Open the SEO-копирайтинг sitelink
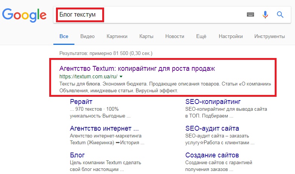295x174 pixels. coord(213,102)
